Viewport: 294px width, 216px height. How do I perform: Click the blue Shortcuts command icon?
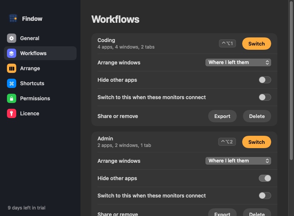coord(12,83)
